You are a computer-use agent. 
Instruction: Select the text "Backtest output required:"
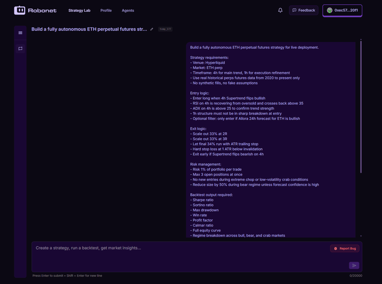point(211,195)
